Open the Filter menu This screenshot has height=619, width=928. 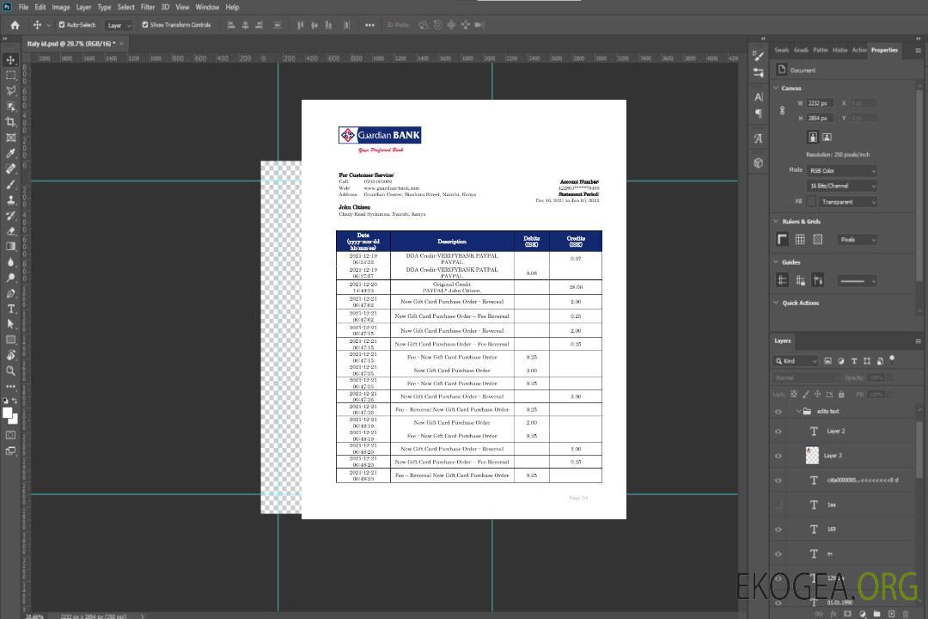[x=148, y=7]
